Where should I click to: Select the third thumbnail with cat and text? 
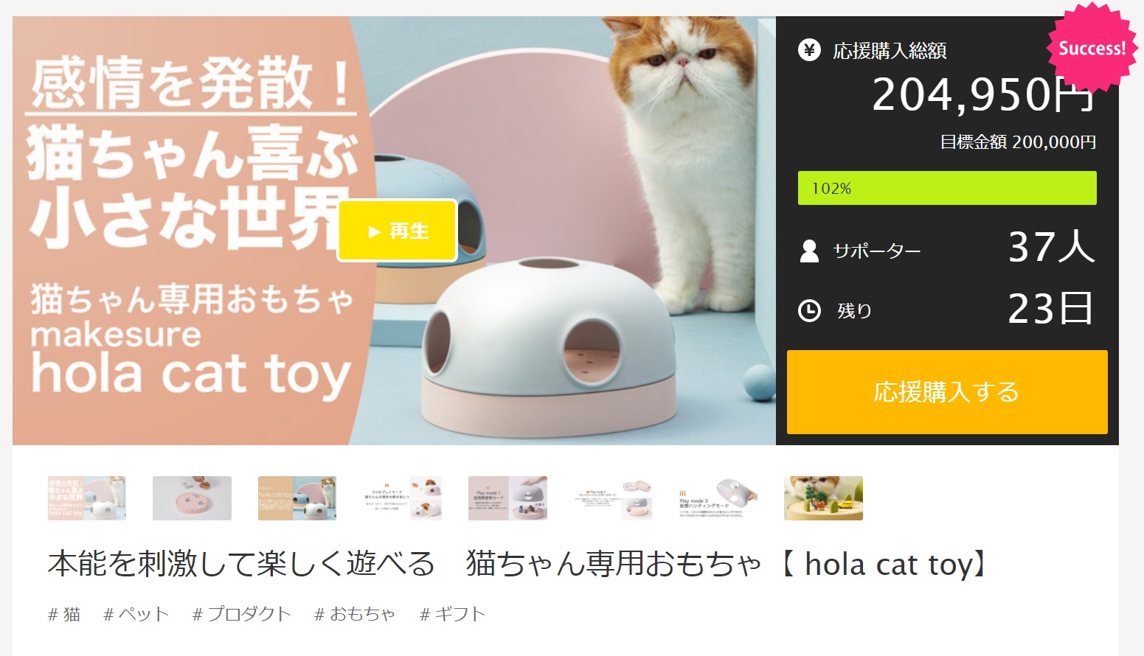pyautogui.click(x=297, y=498)
